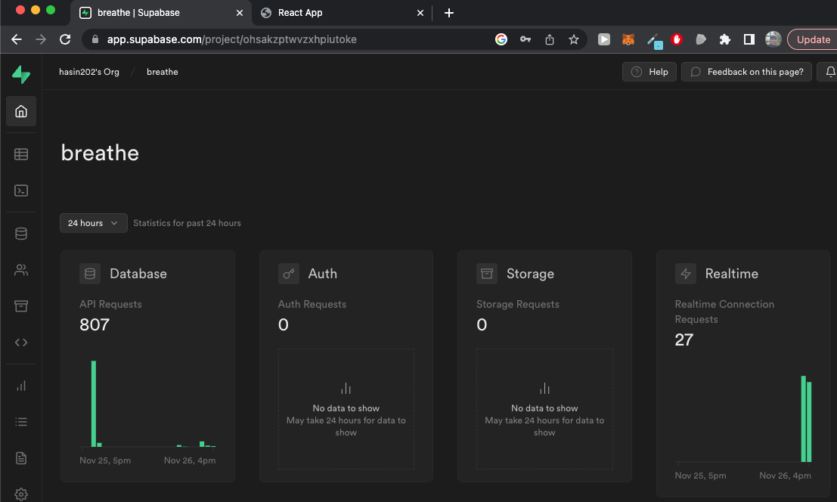Click the Supabase logo
Screen dimensions: 837x502
pos(21,74)
